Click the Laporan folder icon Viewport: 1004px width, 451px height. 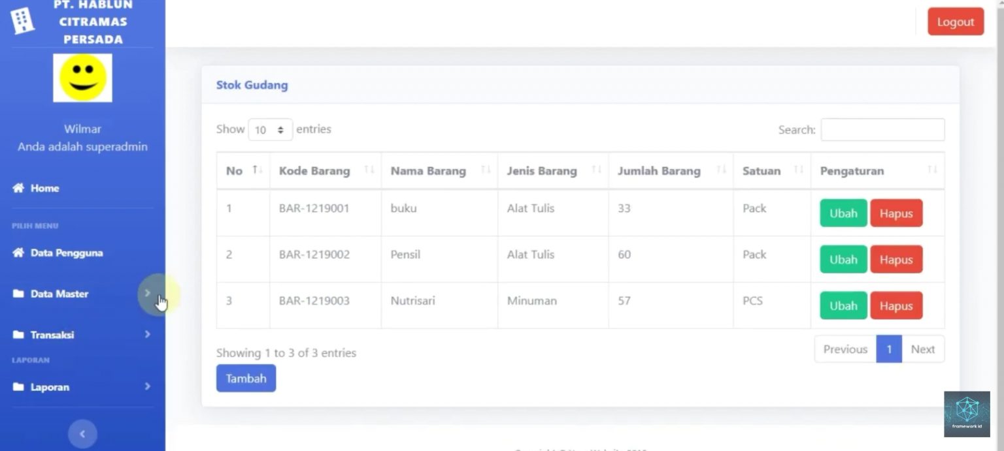pos(18,387)
